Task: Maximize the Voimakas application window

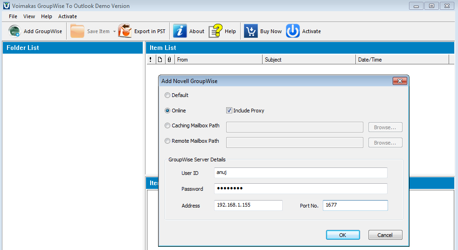Action: point(431,6)
